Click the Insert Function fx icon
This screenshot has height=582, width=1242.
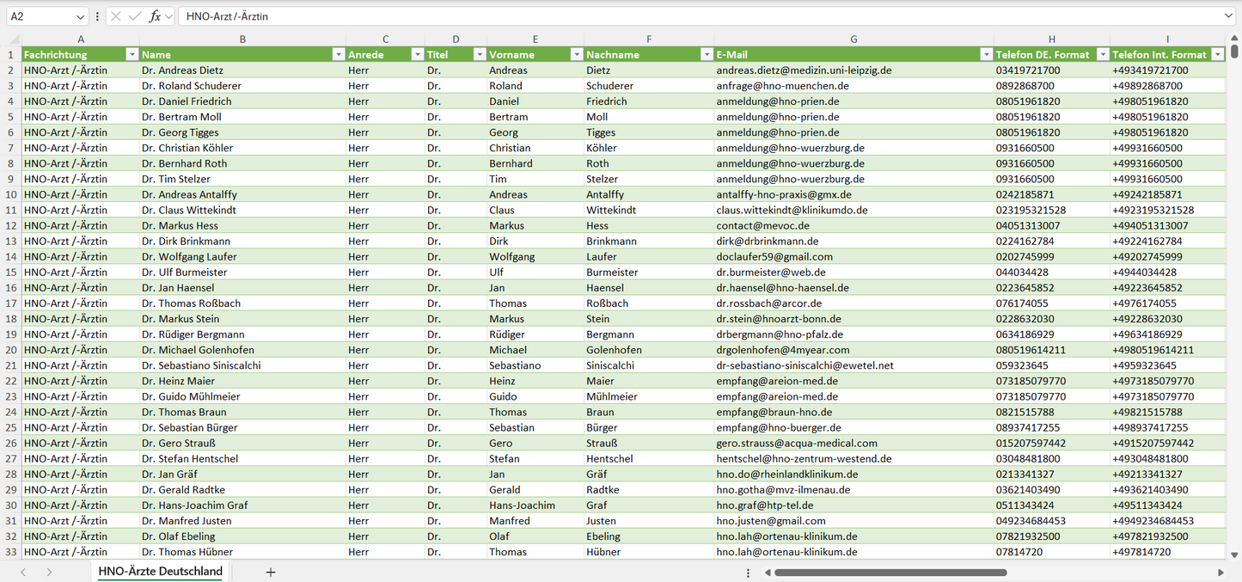155,16
